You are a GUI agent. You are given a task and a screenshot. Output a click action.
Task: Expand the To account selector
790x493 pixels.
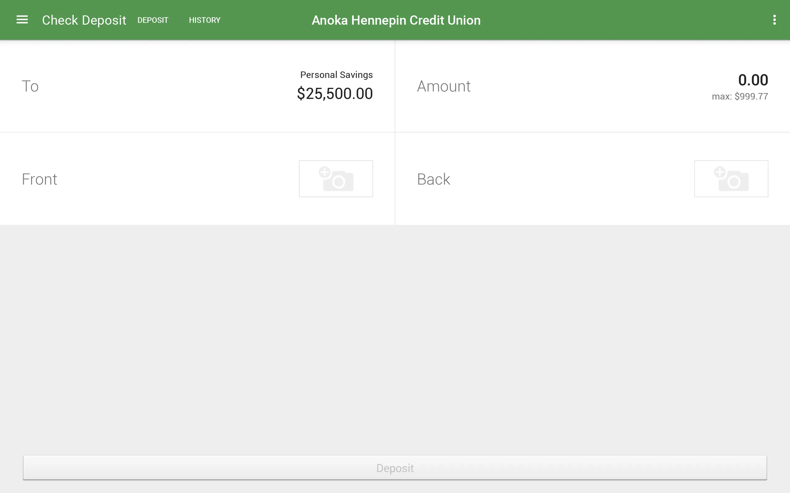(x=197, y=86)
